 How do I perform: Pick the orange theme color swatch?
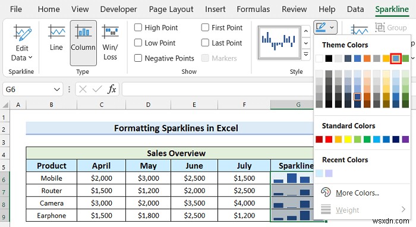pyautogui.click(x=367, y=58)
